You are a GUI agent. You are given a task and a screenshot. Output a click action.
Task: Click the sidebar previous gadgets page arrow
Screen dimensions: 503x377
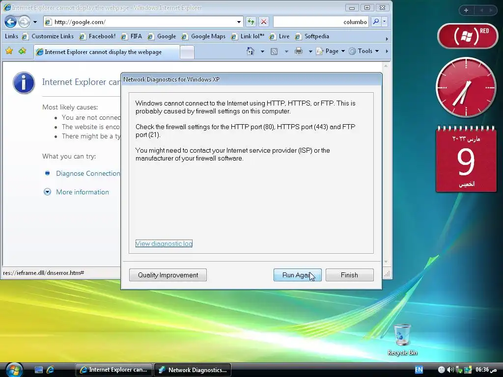(481, 10)
